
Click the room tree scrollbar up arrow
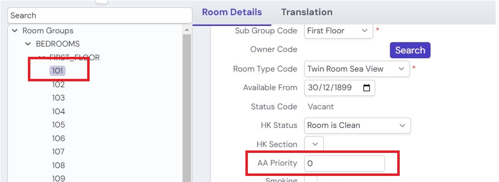point(187,30)
